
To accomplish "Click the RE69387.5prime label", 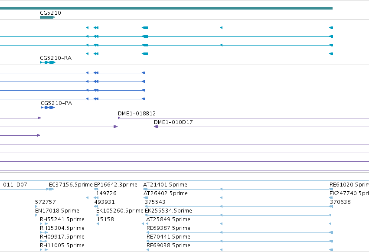I will click(169, 228).
